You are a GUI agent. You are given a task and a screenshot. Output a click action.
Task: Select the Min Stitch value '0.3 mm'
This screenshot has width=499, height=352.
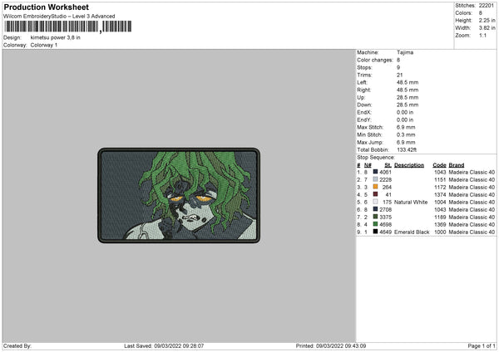[x=406, y=134]
